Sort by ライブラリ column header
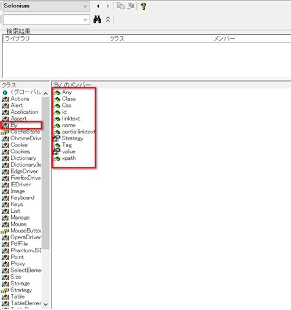The width and height of the screenshot is (291, 310). point(55,39)
